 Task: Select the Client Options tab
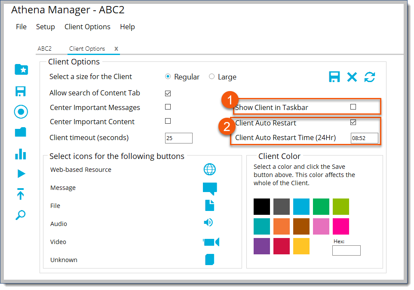tap(87, 49)
